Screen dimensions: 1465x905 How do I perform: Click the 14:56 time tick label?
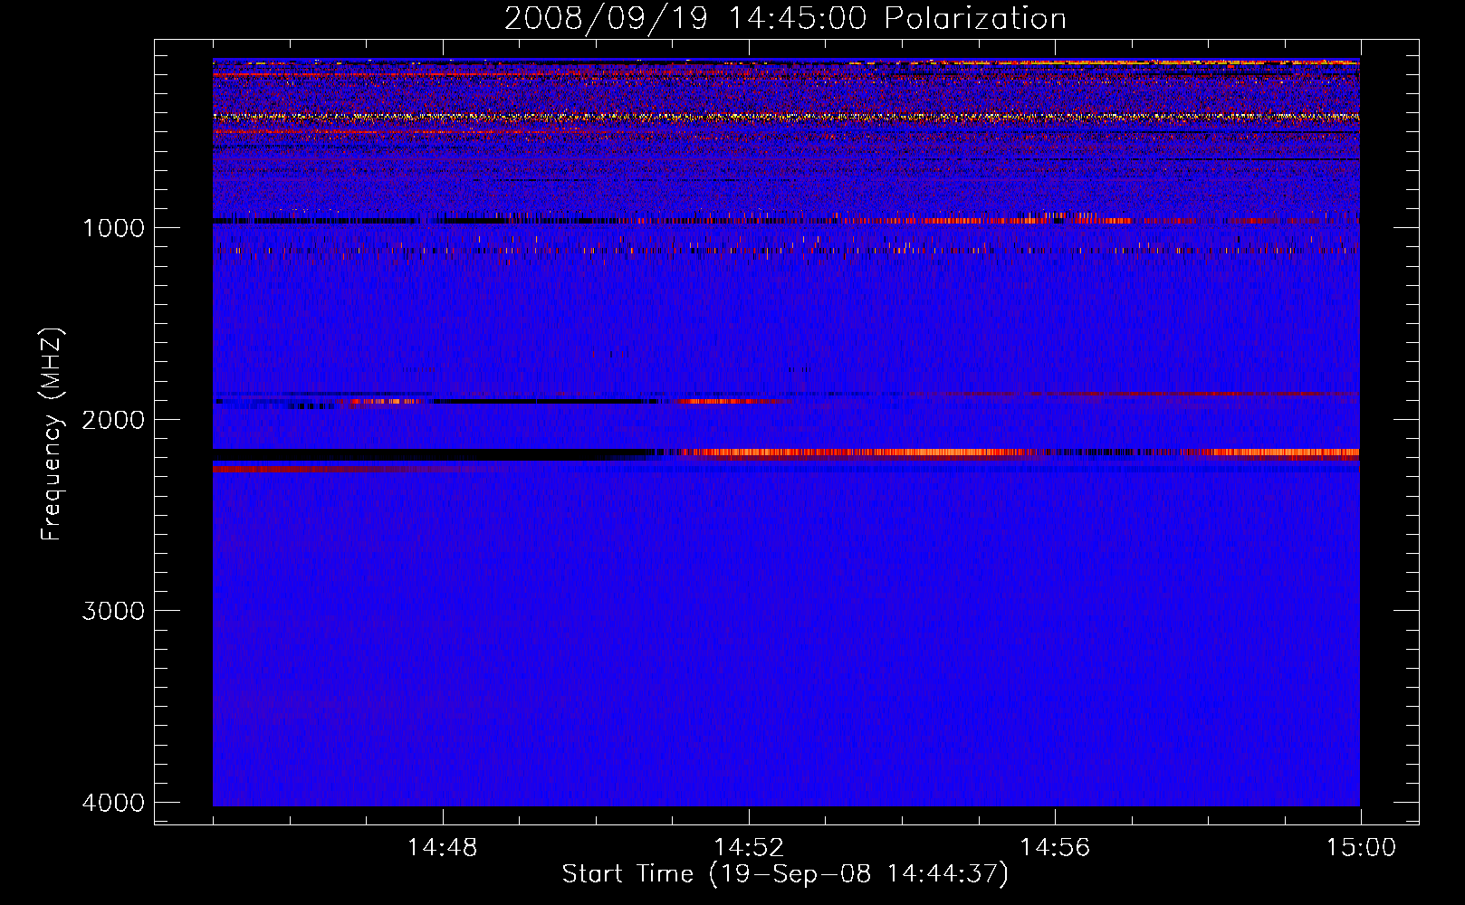pos(1055,848)
